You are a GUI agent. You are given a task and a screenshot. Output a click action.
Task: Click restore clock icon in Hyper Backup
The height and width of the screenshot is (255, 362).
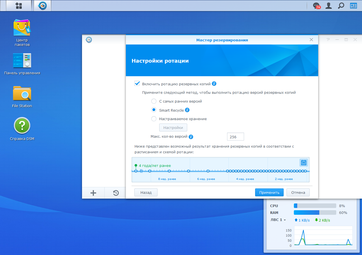coord(116,193)
